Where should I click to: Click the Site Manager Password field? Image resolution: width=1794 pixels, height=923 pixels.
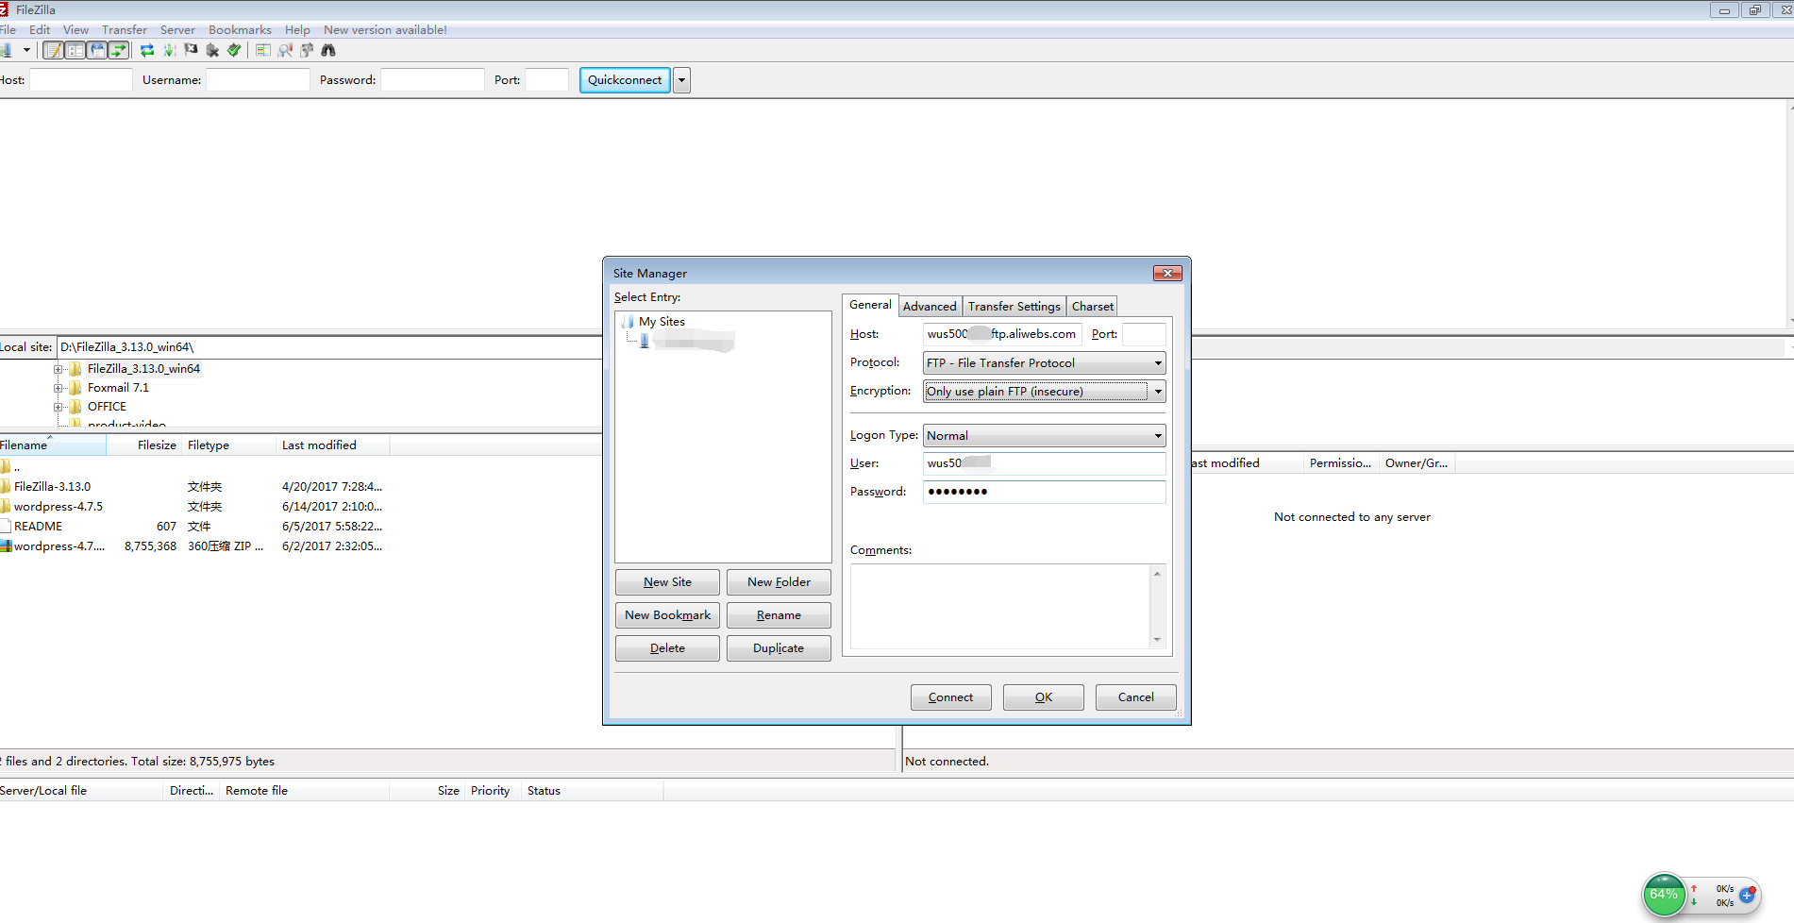pyautogui.click(x=1044, y=492)
